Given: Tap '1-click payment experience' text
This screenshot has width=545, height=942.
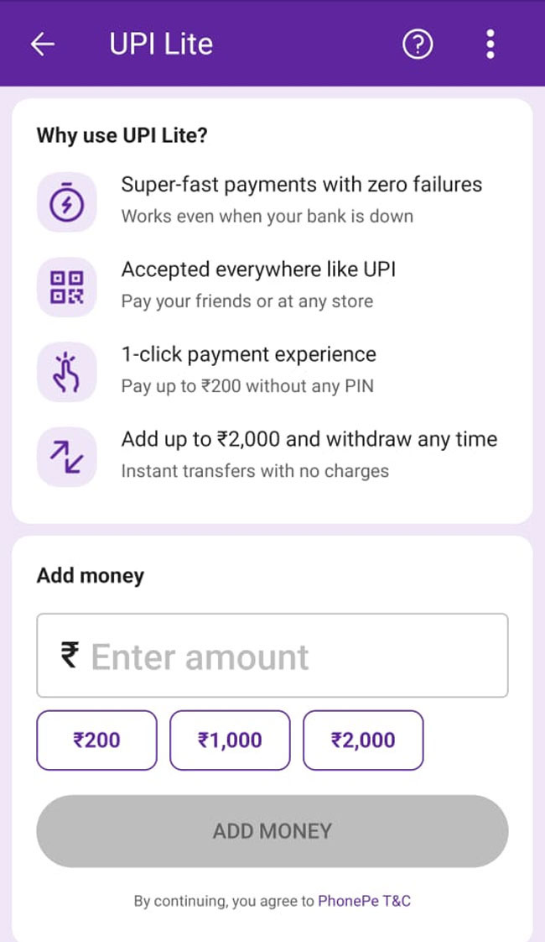Looking at the screenshot, I should (248, 353).
